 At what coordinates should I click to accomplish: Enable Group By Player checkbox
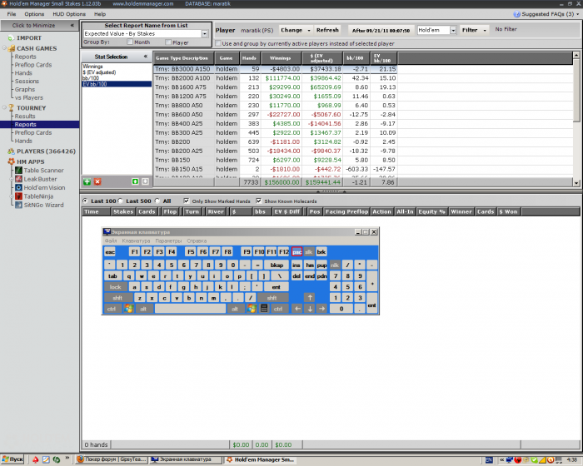[x=168, y=42]
